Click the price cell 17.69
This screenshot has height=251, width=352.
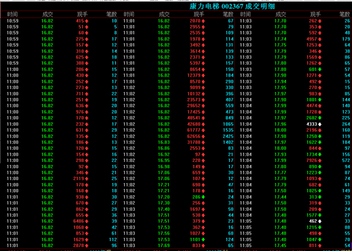[x=164, y=245]
